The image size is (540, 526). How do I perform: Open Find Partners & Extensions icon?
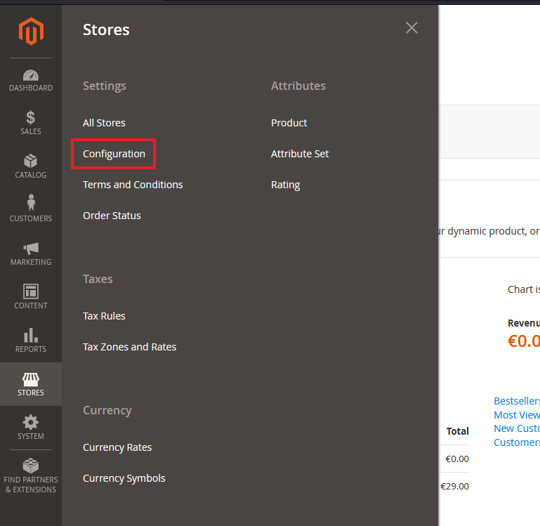(x=31, y=466)
